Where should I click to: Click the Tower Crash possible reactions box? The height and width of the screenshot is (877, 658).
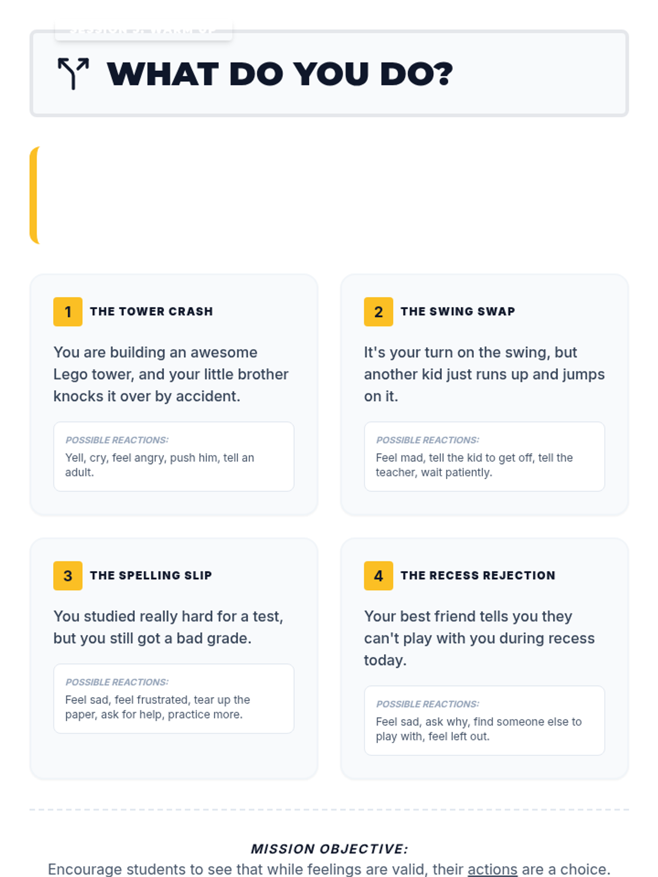point(174,457)
